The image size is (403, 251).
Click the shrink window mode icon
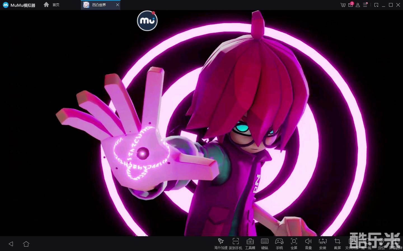(x=376, y=5)
